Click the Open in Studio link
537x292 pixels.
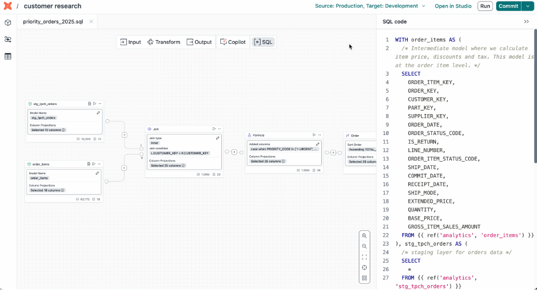click(453, 6)
